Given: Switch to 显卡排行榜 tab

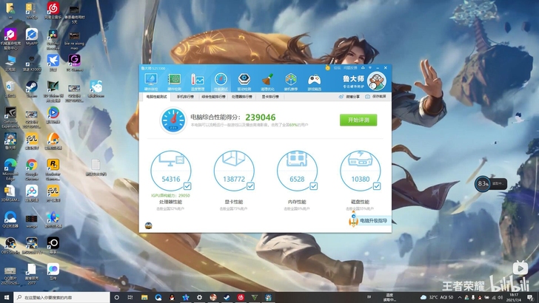Looking at the screenshot, I should coord(270,97).
